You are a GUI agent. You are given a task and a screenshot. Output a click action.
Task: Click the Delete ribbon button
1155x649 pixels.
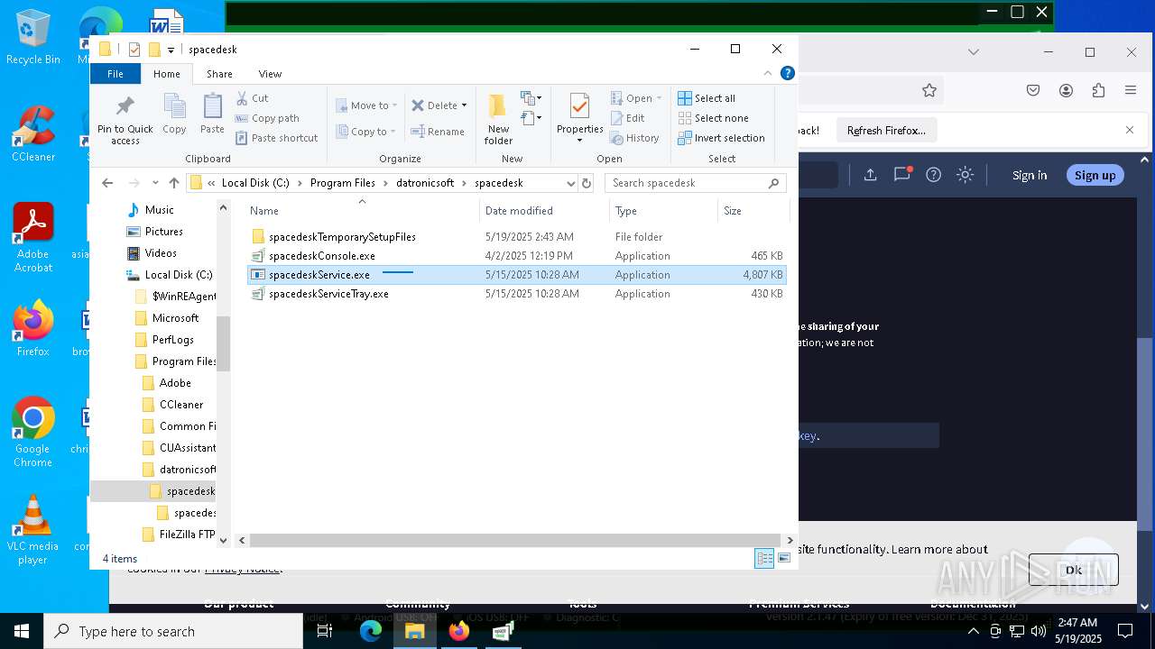point(439,105)
